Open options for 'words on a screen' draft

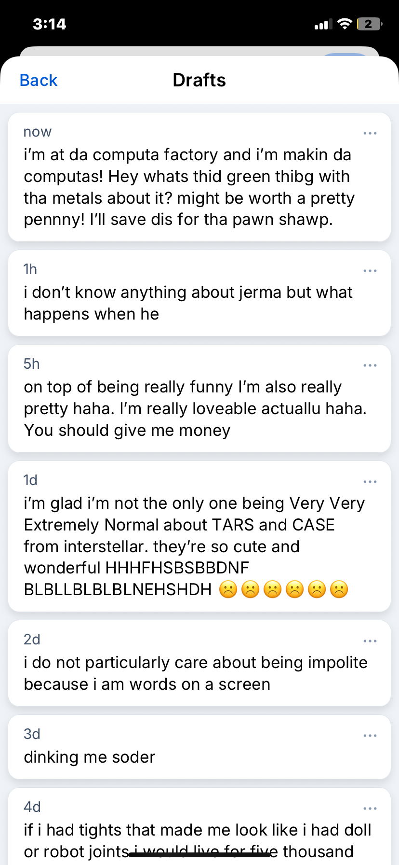370,641
